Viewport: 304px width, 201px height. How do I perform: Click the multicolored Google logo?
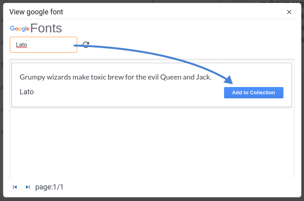tap(20, 28)
